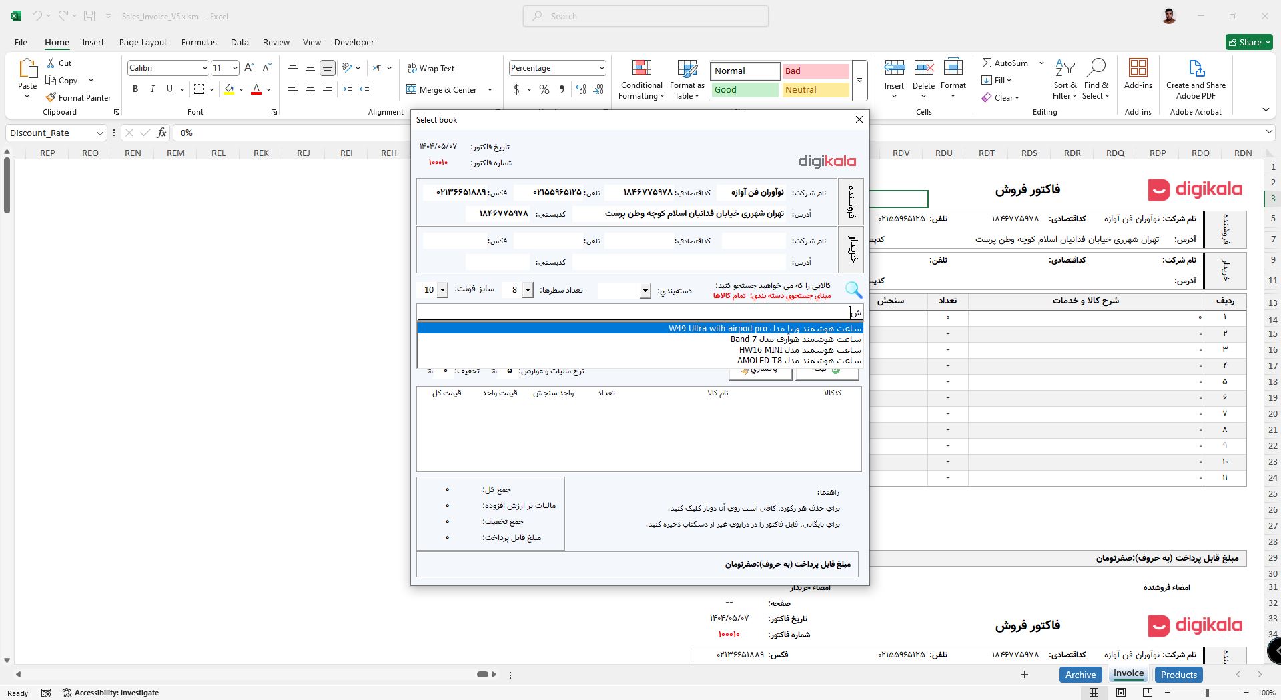Open the File menu
This screenshot has height=700, width=1281.
21,42
